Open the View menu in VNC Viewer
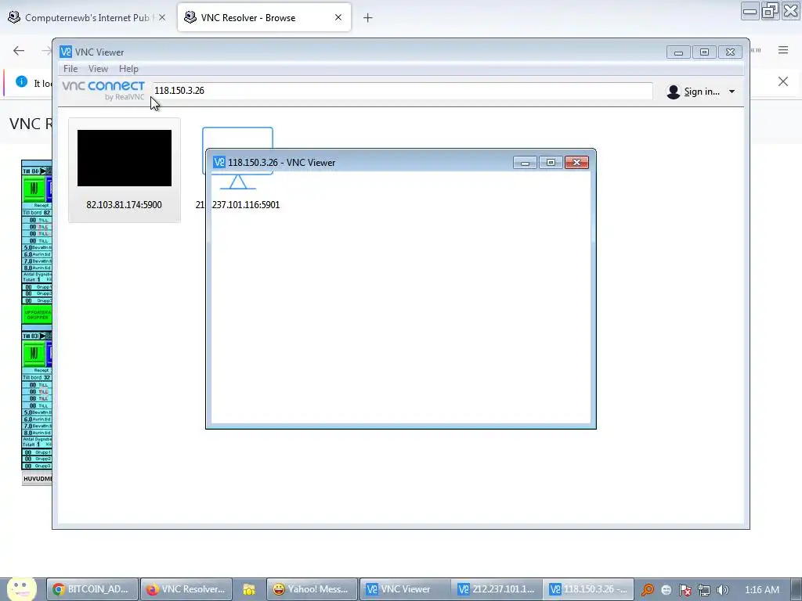 coord(98,69)
